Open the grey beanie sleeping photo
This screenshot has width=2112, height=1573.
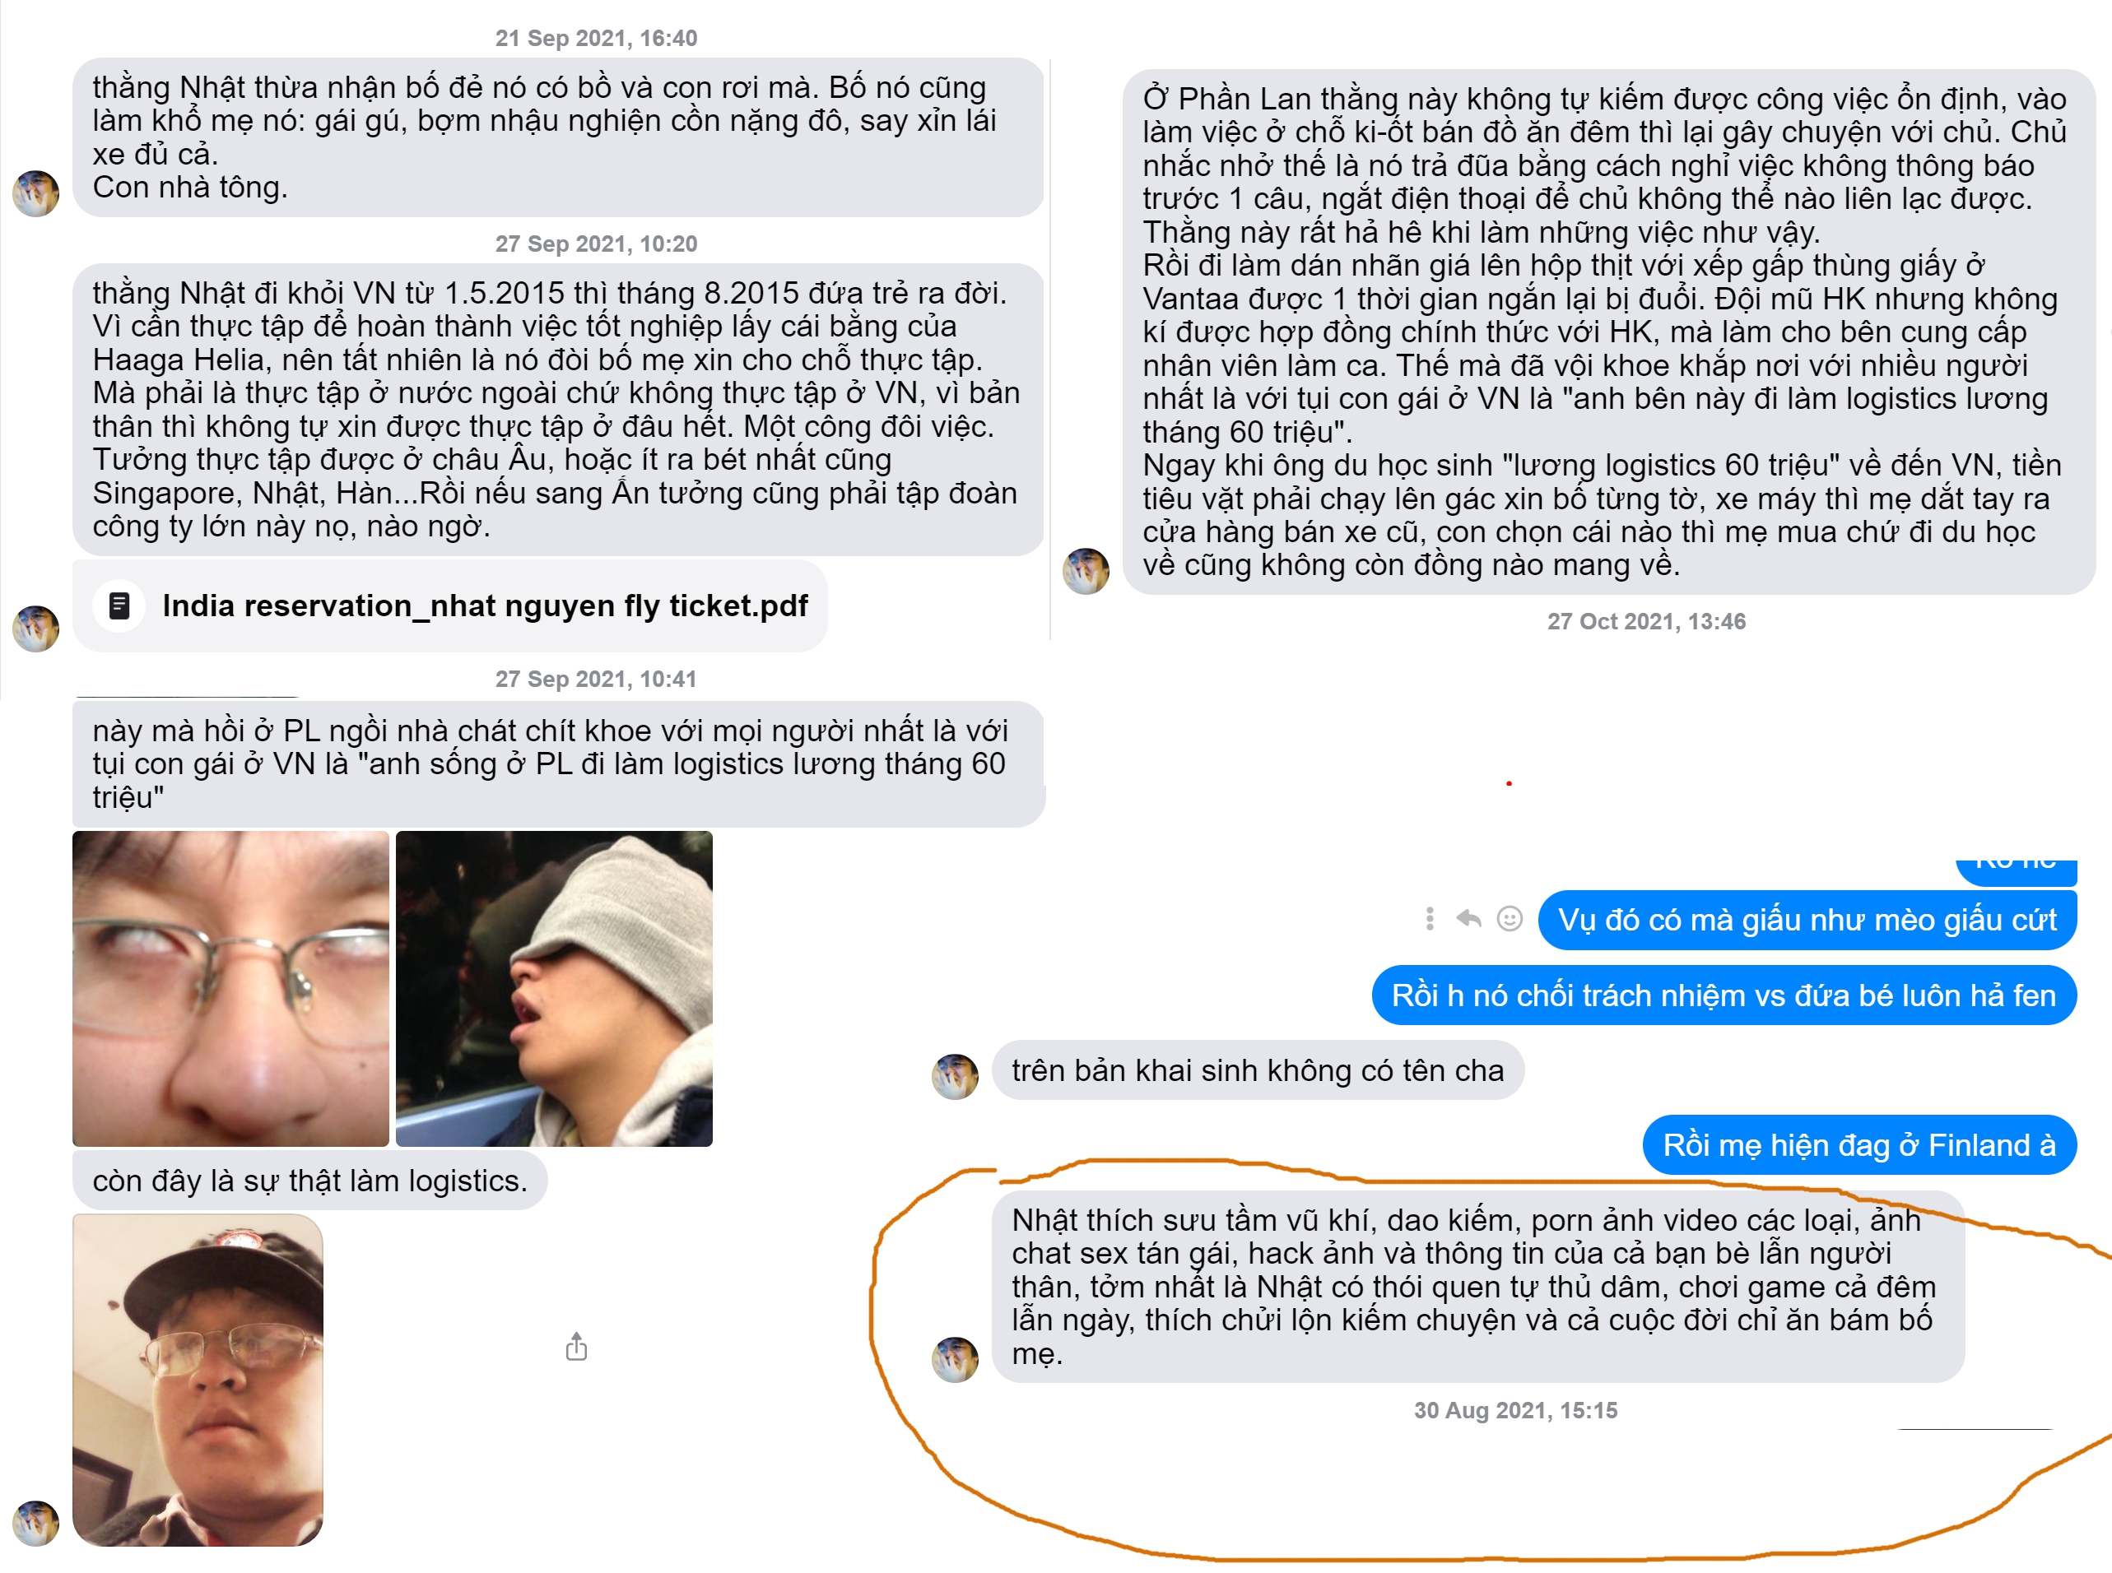pyautogui.click(x=553, y=988)
